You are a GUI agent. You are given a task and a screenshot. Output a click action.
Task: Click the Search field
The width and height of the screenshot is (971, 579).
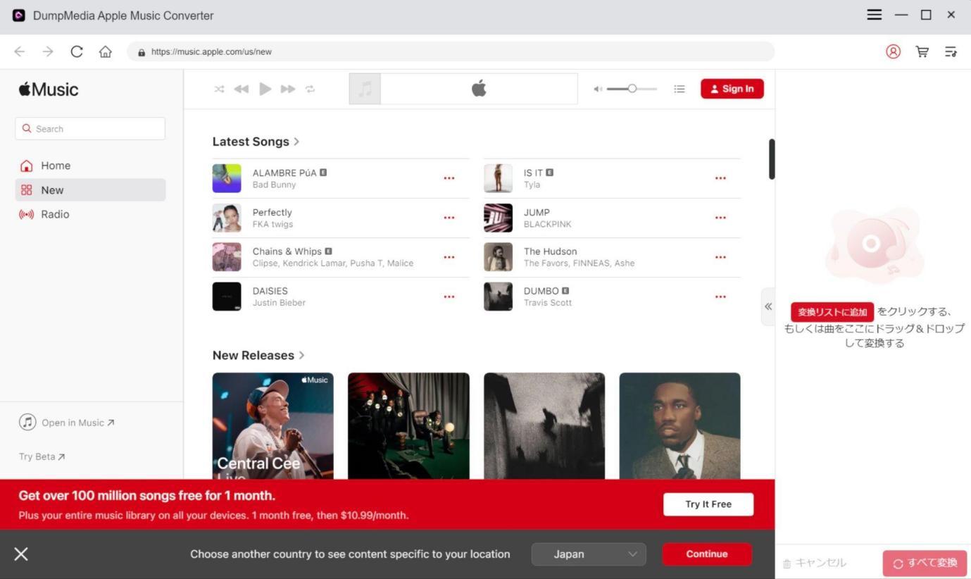90,129
